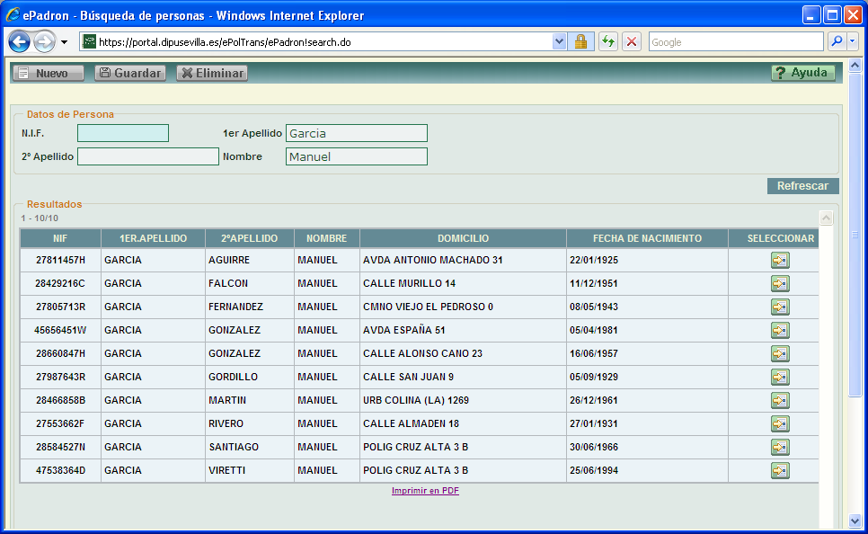The height and width of the screenshot is (534, 868).
Task: Click the security padlock icon
Action: [580, 42]
